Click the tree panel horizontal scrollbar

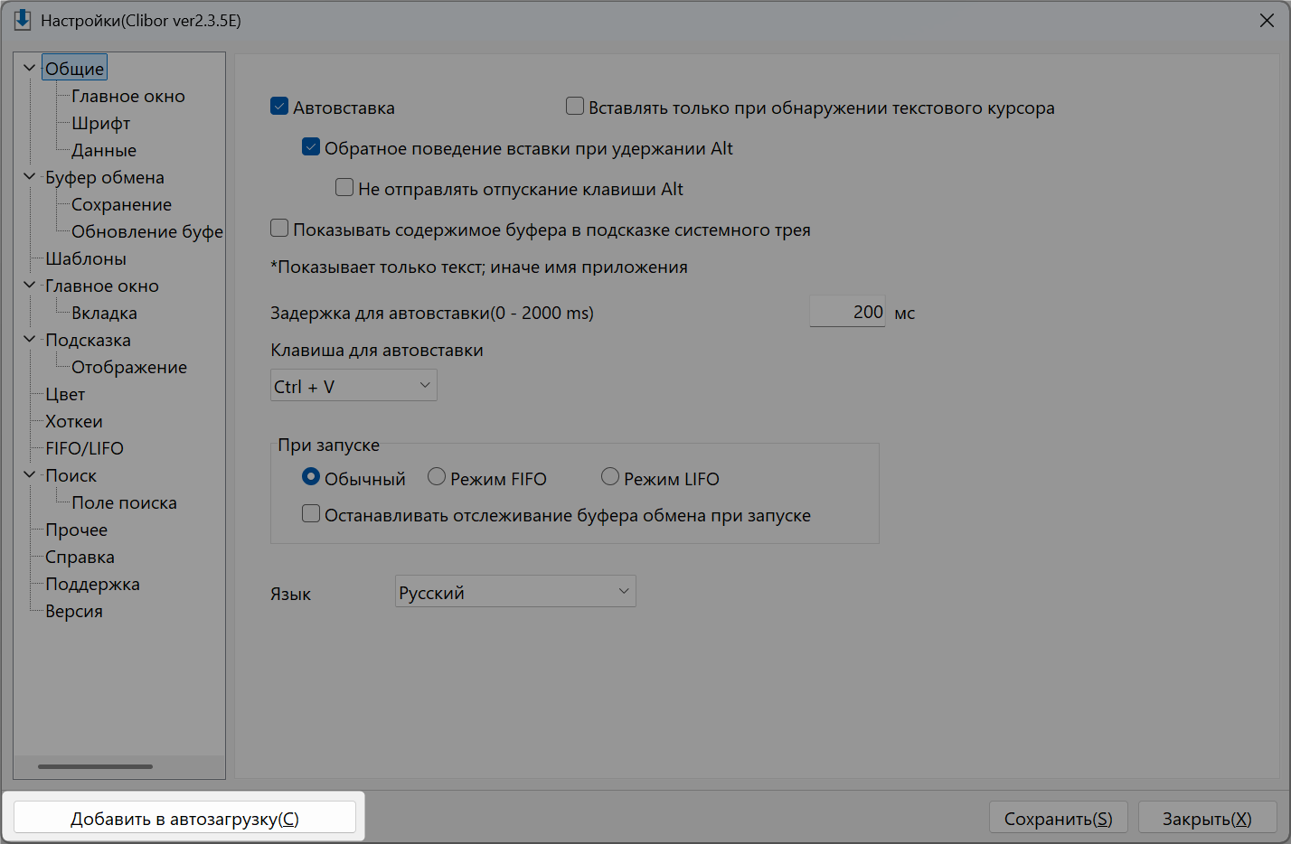pyautogui.click(x=95, y=766)
